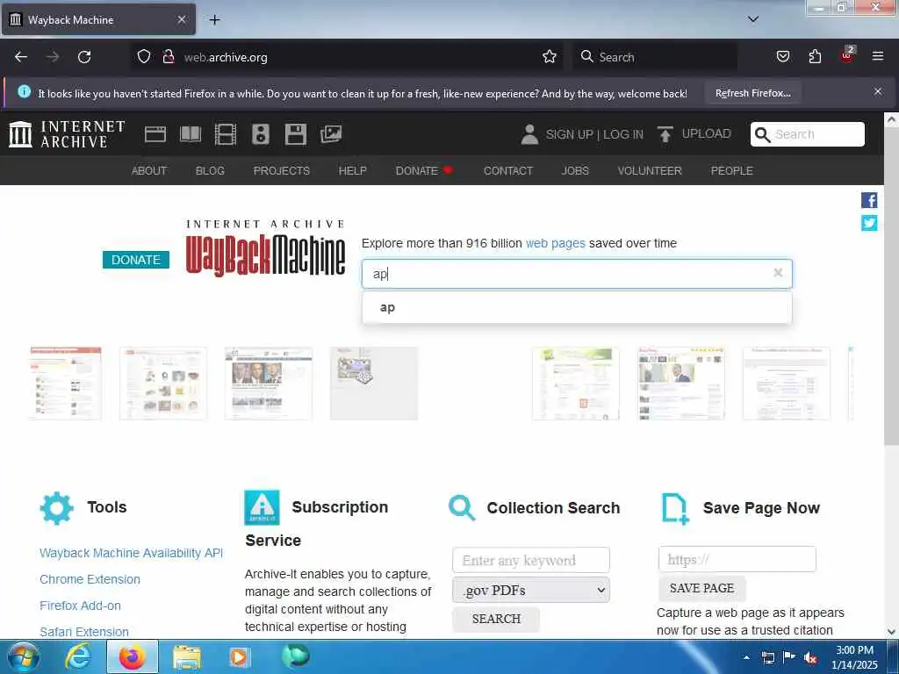Share on Facebook icon
Image resolution: width=899 pixels, height=674 pixels.
(x=869, y=200)
